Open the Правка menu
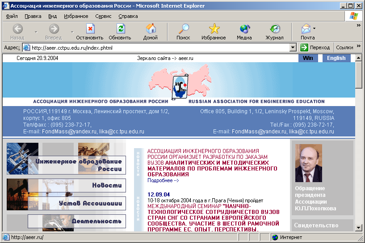The height and width of the screenshot is (243, 365). click(33, 16)
